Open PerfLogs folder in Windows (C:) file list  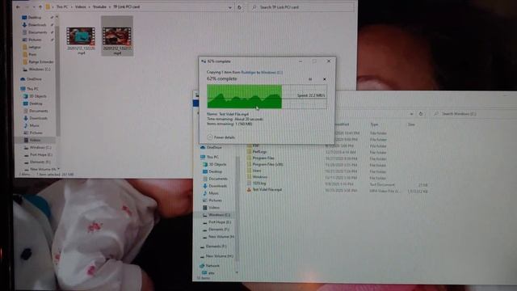pos(259,152)
